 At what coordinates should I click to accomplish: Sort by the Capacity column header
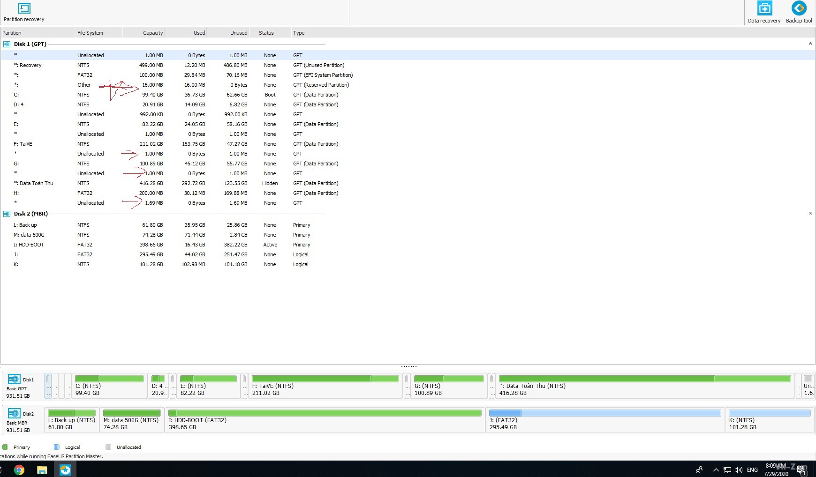pyautogui.click(x=153, y=33)
